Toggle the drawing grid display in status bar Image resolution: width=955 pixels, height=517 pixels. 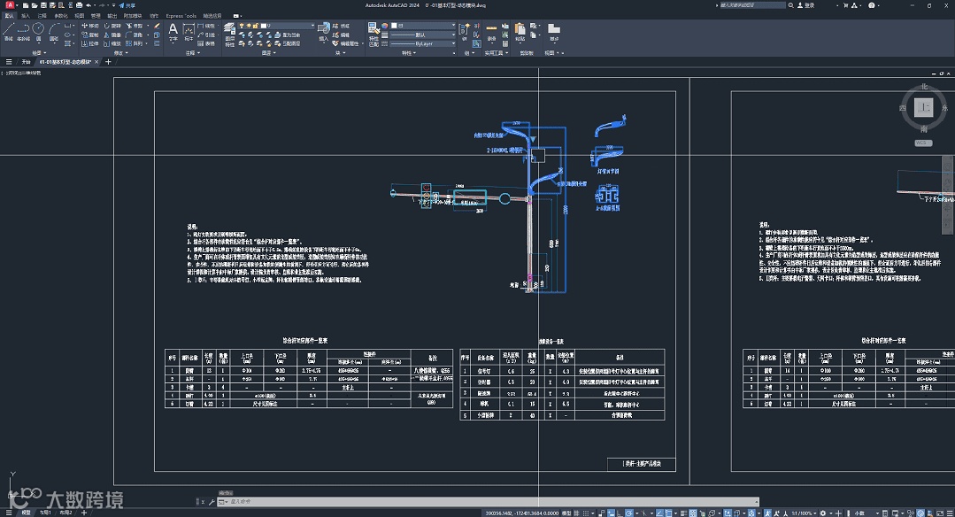(x=576, y=513)
